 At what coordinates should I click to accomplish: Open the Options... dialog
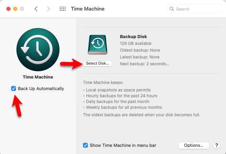pyautogui.click(x=194, y=146)
